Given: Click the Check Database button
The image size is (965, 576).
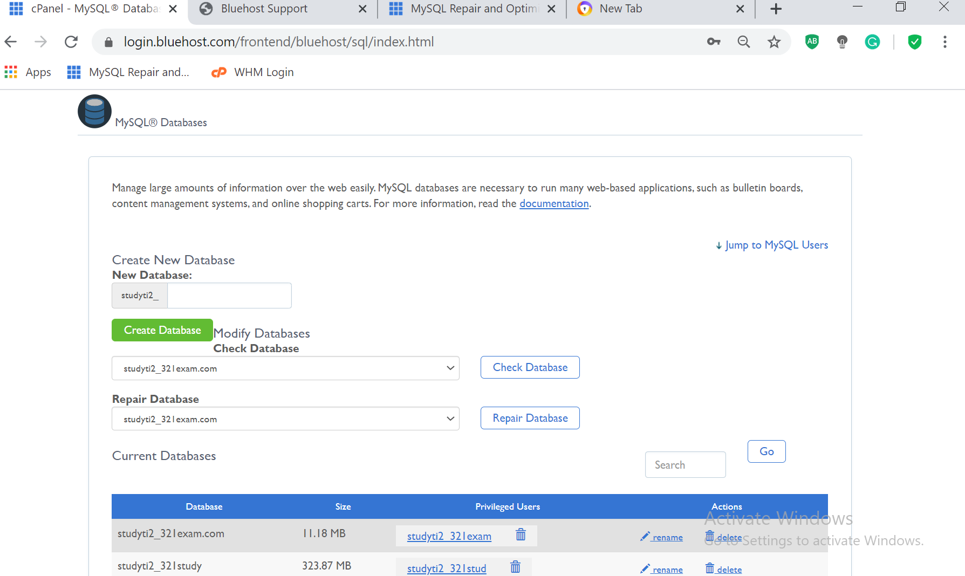Looking at the screenshot, I should [x=530, y=367].
